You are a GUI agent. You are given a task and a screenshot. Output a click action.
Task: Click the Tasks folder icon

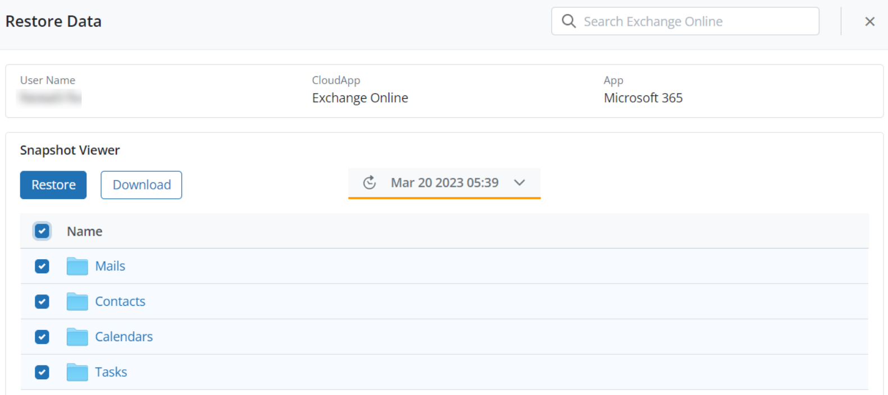tap(77, 372)
